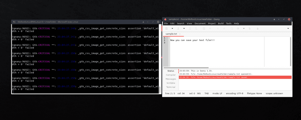Click 'encoding: UTF-8' in status bar
This screenshot has height=120, width=301.
click(234, 93)
